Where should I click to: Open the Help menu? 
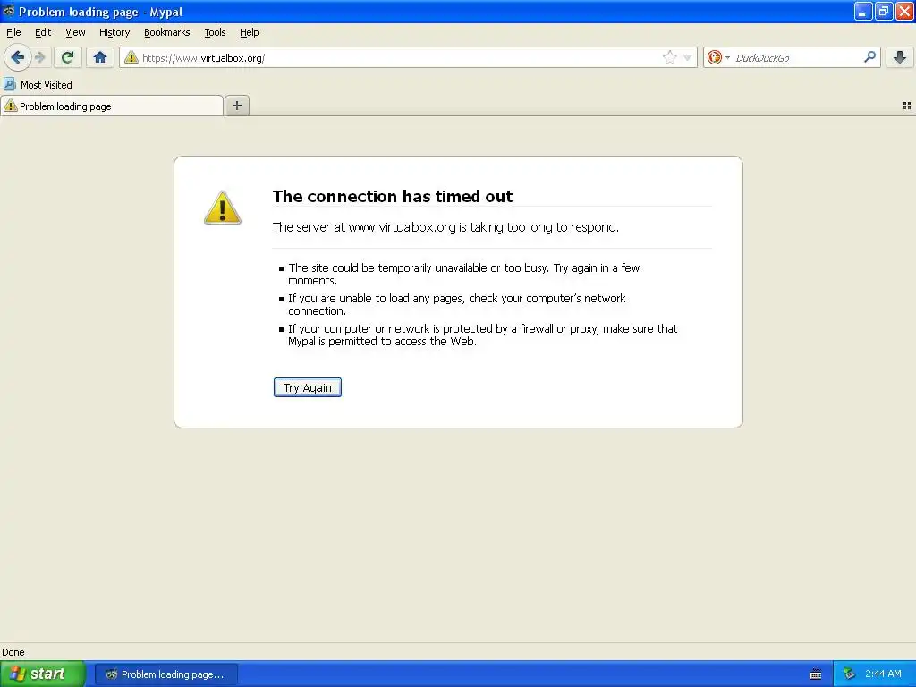click(x=249, y=32)
